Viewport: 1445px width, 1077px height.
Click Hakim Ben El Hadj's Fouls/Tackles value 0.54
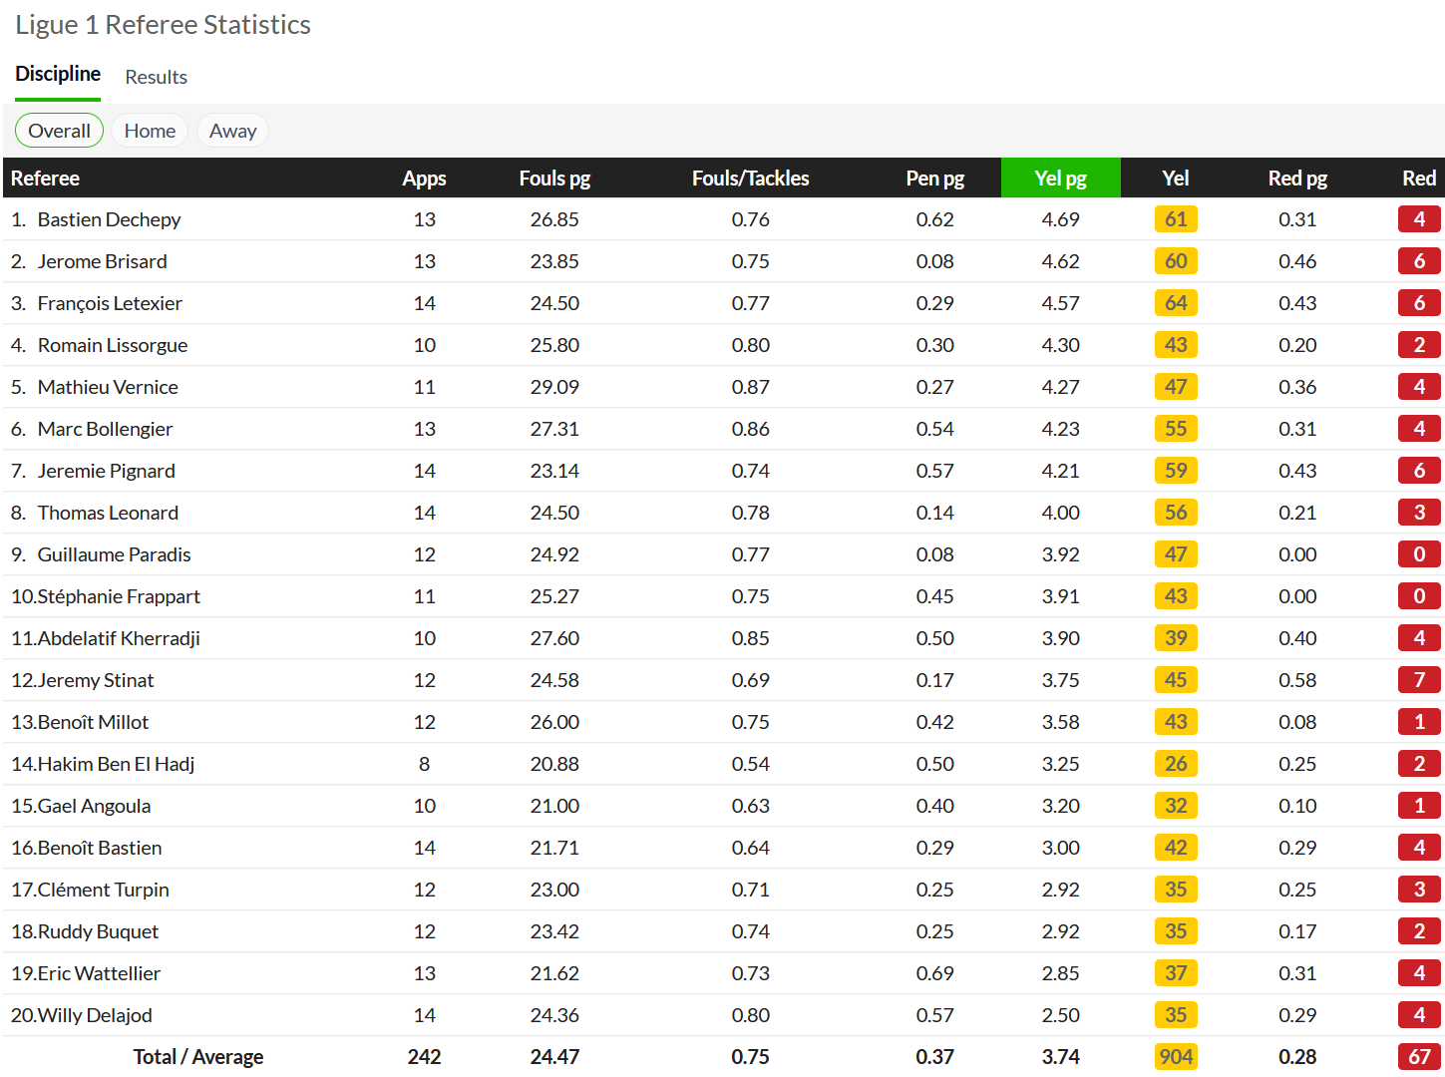click(x=750, y=764)
